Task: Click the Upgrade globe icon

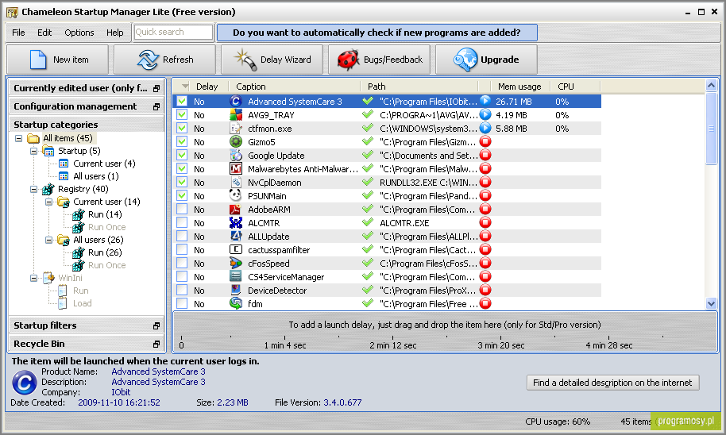Action: [x=465, y=60]
